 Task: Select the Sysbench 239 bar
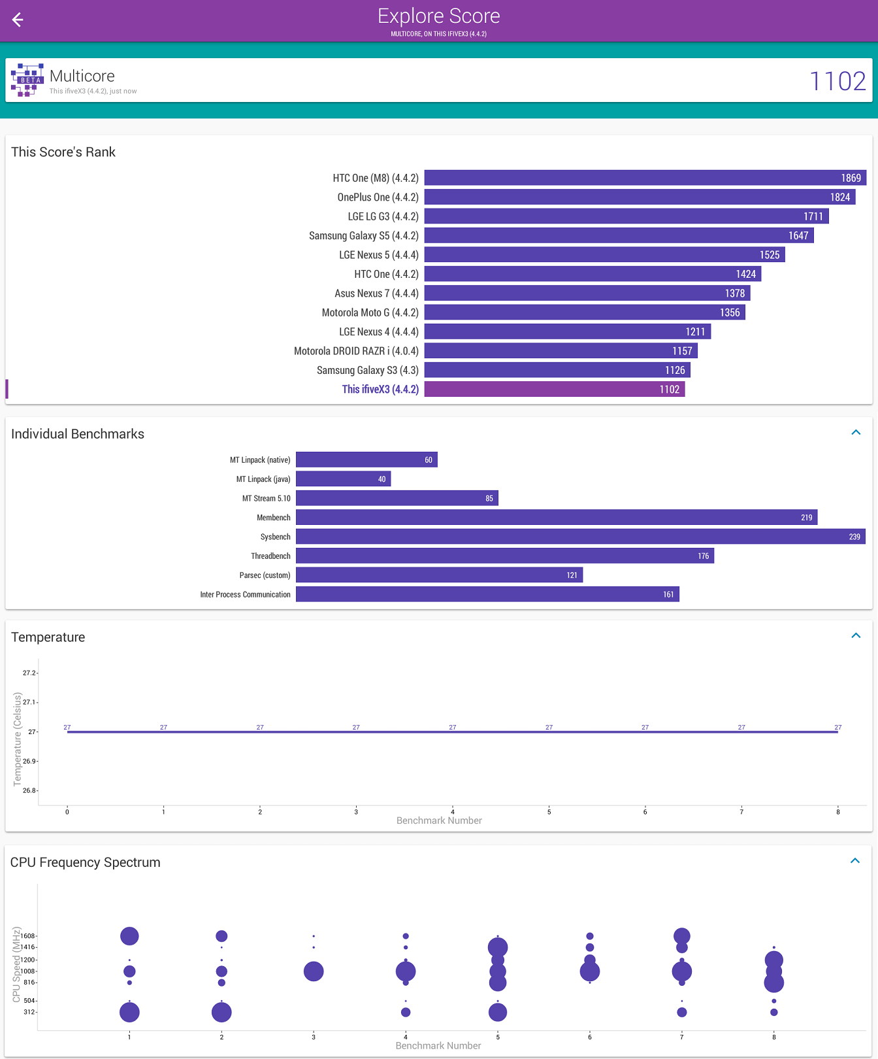coord(581,537)
